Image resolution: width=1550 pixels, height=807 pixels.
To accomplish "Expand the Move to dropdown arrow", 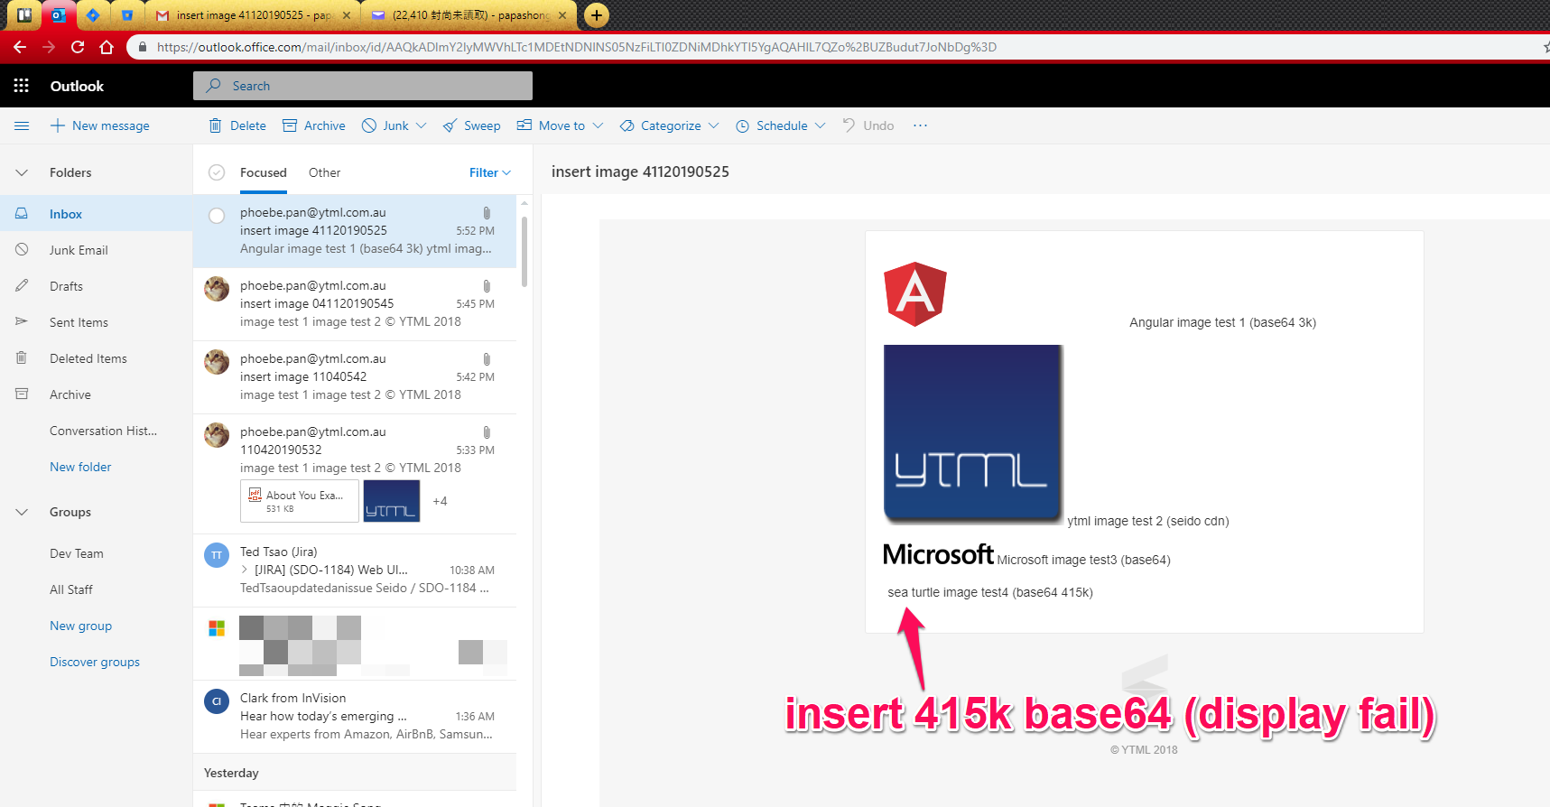I will click(x=598, y=125).
